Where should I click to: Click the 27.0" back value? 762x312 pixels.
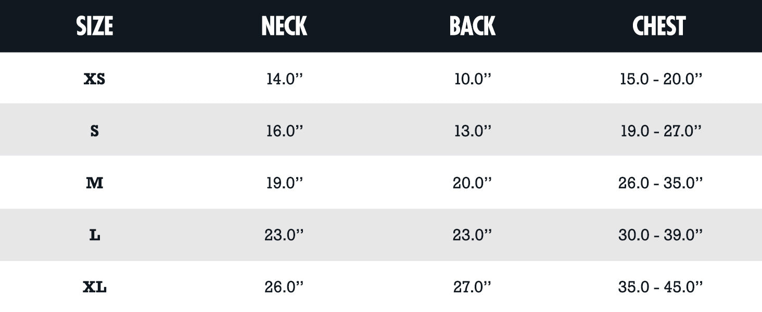[x=472, y=287]
